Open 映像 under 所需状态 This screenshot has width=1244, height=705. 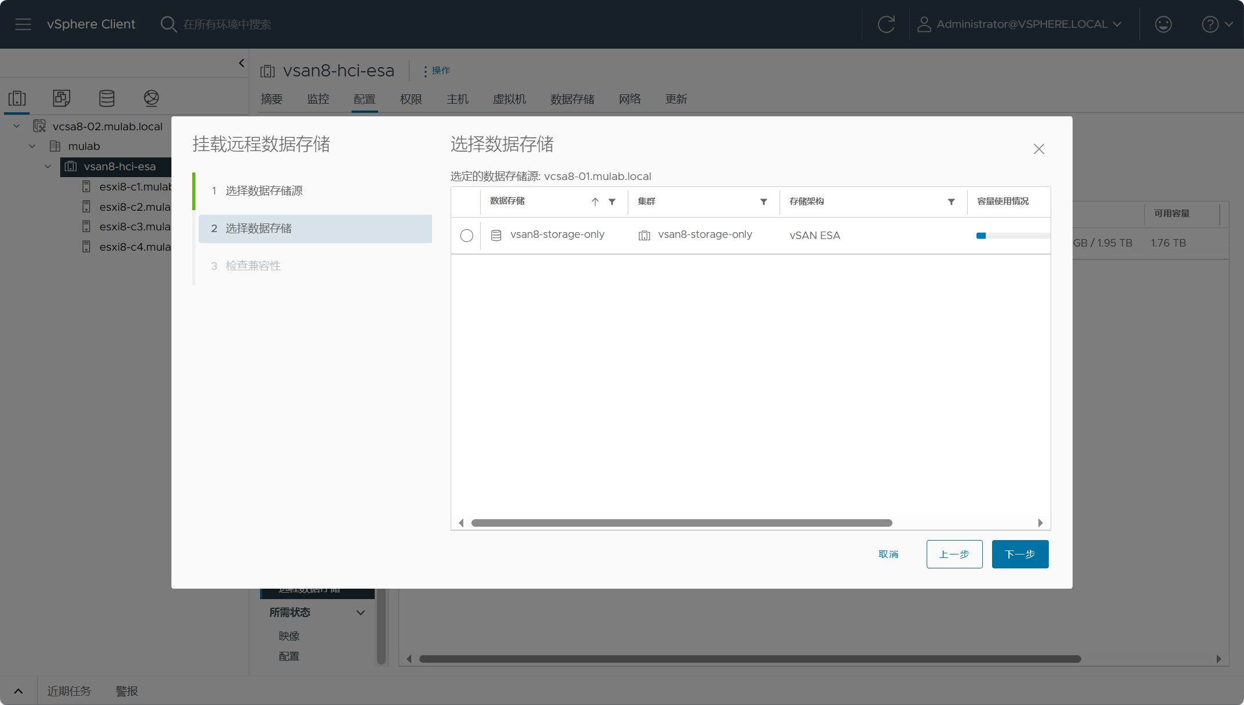289,636
